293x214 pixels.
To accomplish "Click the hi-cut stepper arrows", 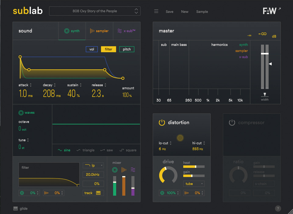I will (204, 143).
